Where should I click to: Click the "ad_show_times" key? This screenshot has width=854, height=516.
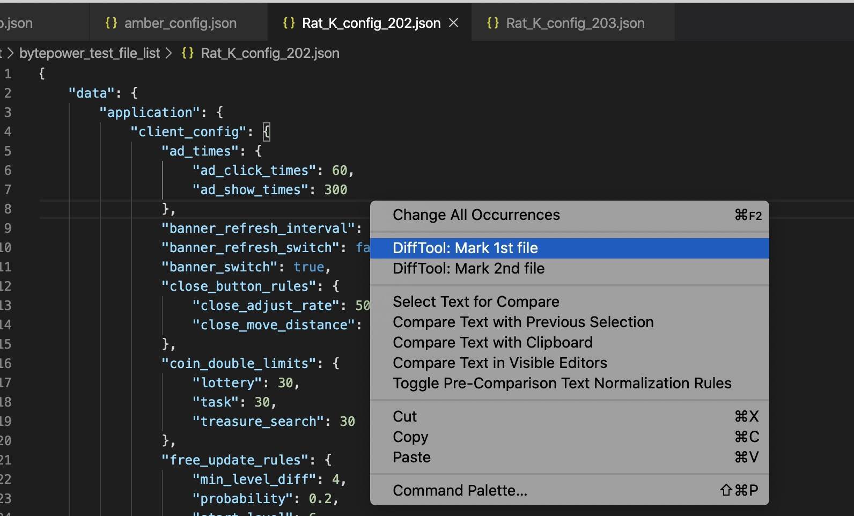(x=251, y=189)
